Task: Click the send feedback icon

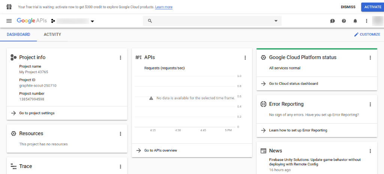Action: pos(332,21)
